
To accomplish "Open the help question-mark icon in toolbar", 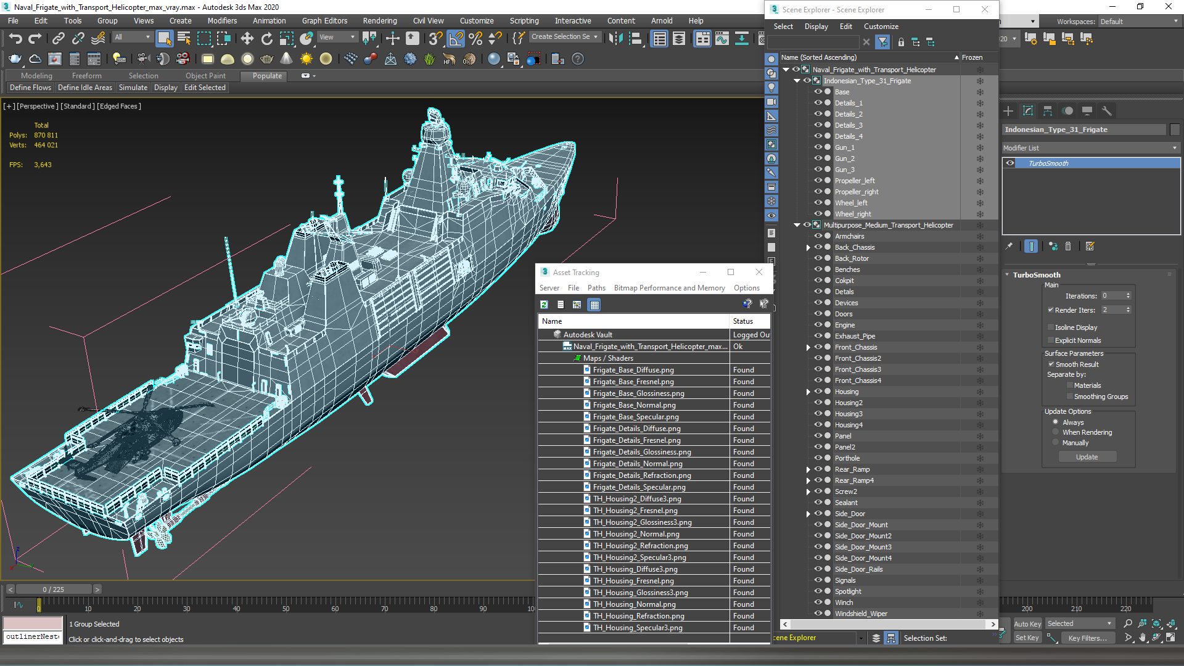I will coord(578,59).
